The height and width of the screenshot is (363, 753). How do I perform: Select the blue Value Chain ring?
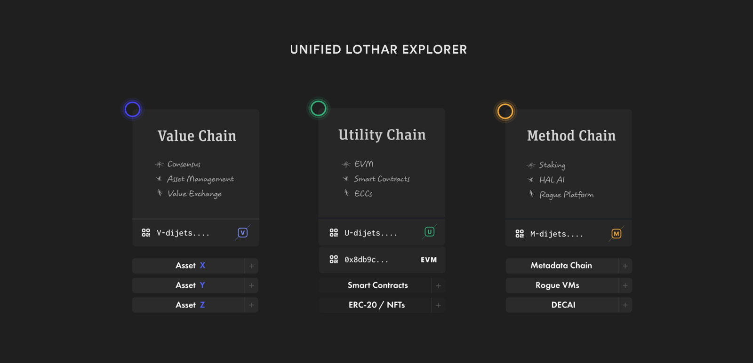pos(132,109)
